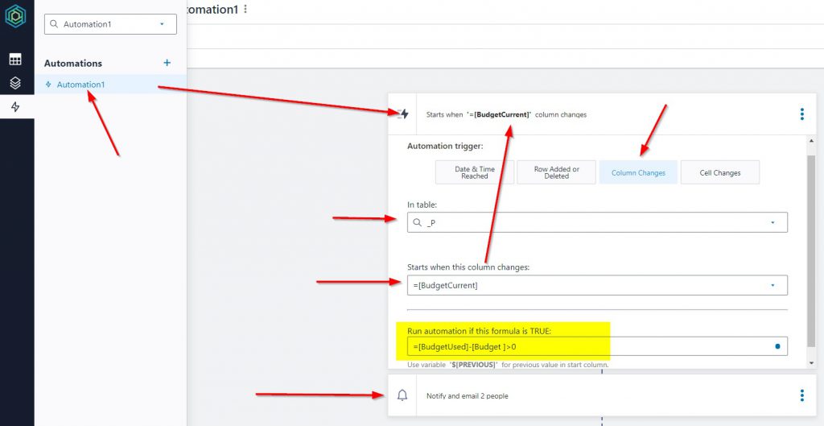
Task: Switch trigger to Cell Changes
Action: tap(720, 172)
